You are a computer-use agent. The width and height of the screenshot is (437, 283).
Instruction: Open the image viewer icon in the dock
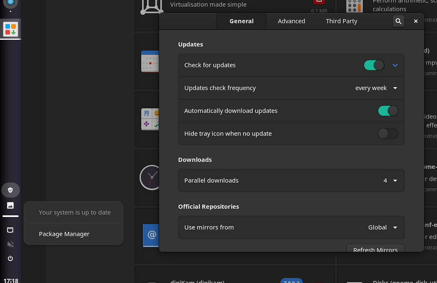(x=10, y=206)
